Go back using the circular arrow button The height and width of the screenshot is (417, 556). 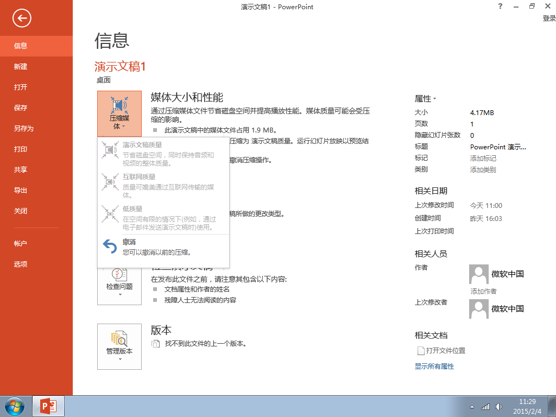click(x=22, y=18)
